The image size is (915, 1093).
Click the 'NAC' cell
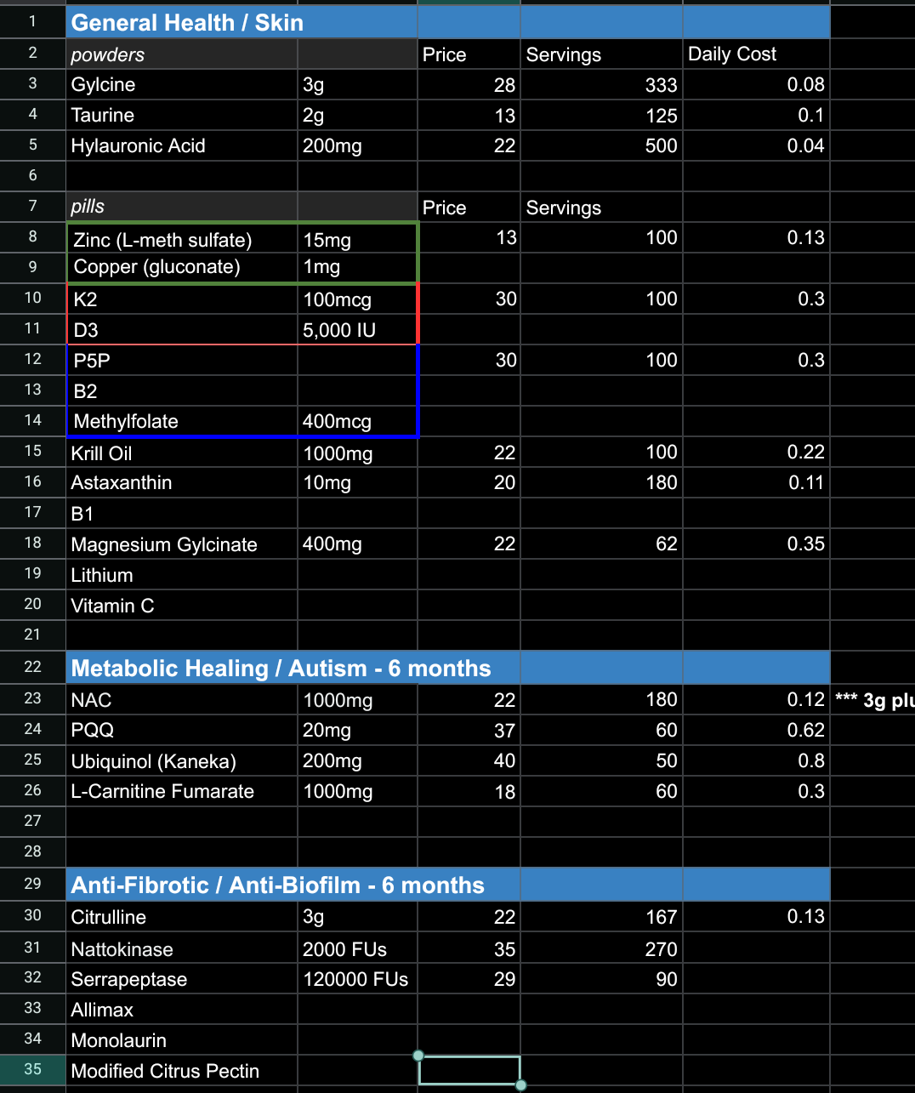coord(182,700)
